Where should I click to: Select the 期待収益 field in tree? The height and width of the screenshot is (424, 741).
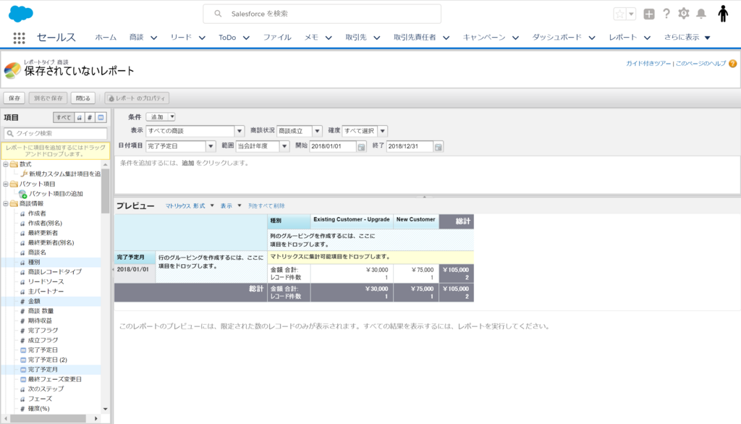[x=40, y=321]
